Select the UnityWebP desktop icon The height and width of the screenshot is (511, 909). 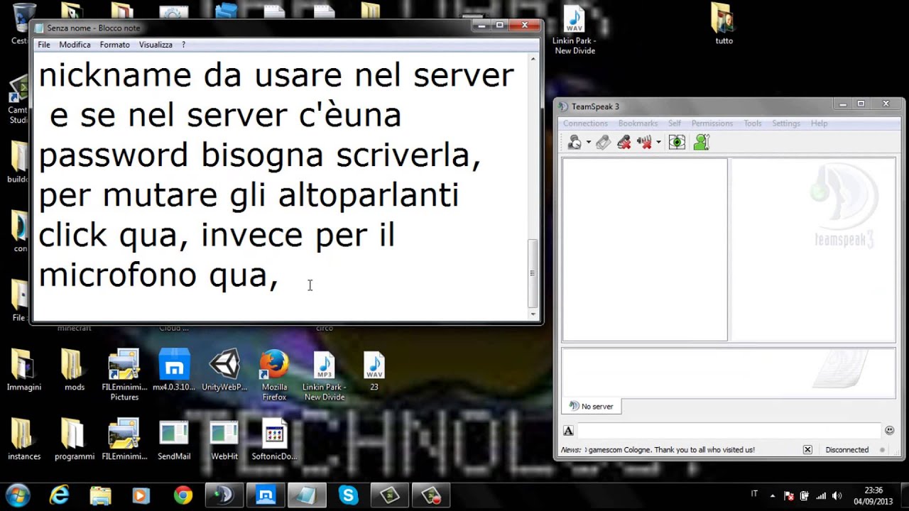(224, 370)
